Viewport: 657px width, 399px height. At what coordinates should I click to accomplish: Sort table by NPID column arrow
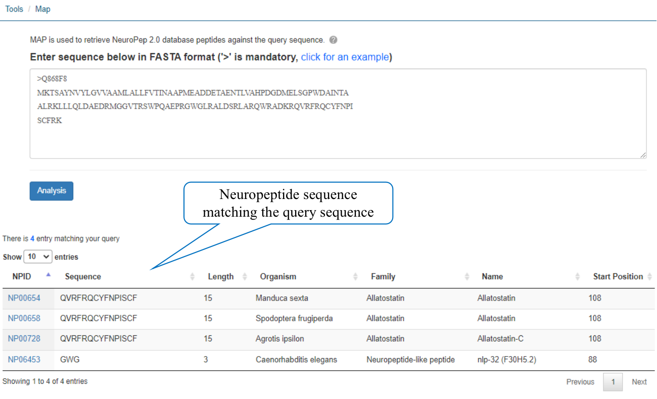point(49,275)
